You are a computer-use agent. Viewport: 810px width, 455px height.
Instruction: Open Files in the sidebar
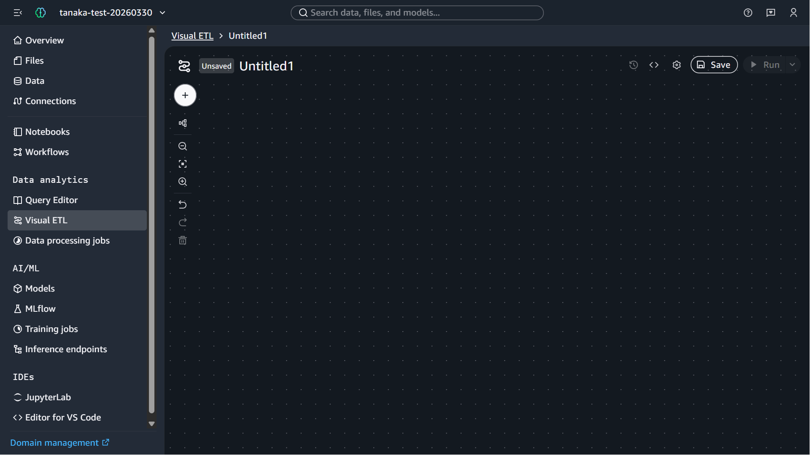pyautogui.click(x=77, y=61)
